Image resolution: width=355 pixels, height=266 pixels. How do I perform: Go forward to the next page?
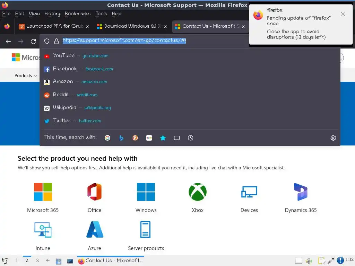tap(21, 42)
